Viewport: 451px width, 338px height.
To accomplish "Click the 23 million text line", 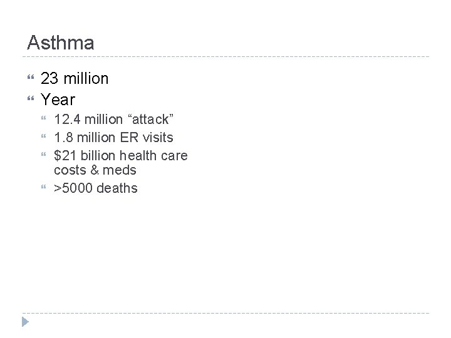I will (x=75, y=79).
